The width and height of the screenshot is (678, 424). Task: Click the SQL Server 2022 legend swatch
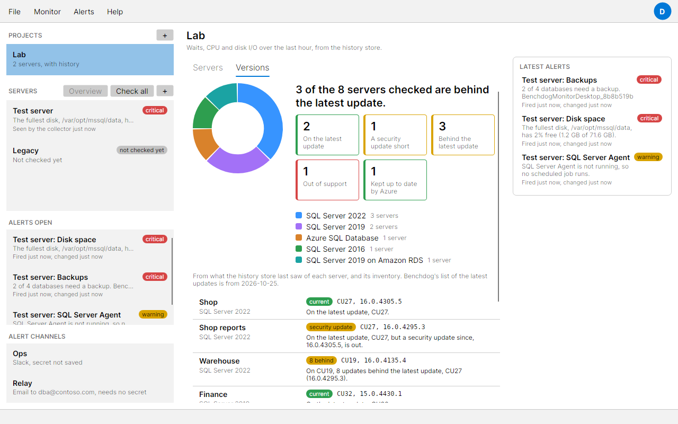(299, 216)
